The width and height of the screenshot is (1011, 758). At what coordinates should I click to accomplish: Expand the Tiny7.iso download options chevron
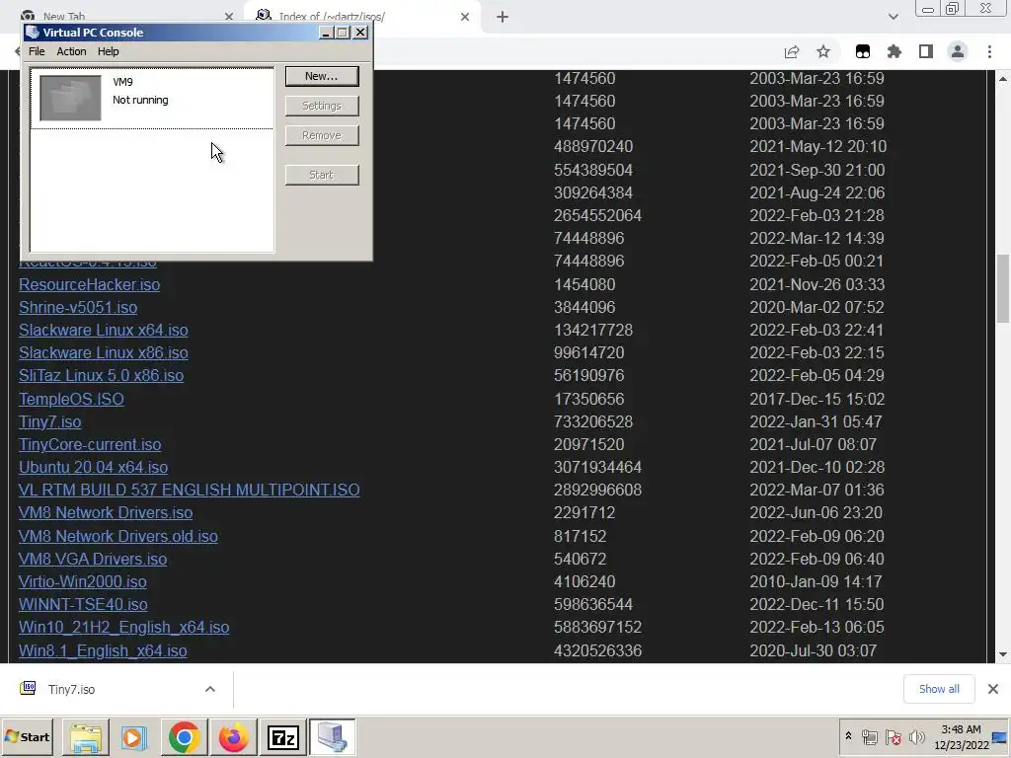point(210,689)
